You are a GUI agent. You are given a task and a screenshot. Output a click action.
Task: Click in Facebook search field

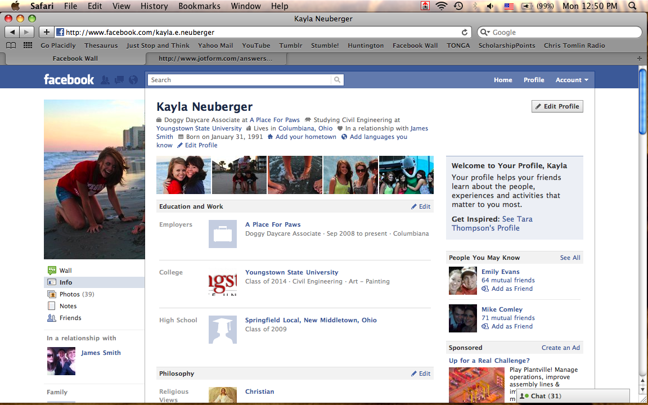coord(239,80)
